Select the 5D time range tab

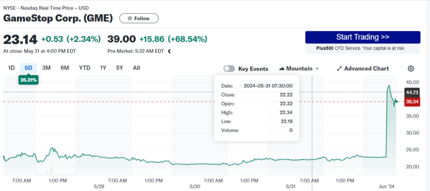coord(29,68)
